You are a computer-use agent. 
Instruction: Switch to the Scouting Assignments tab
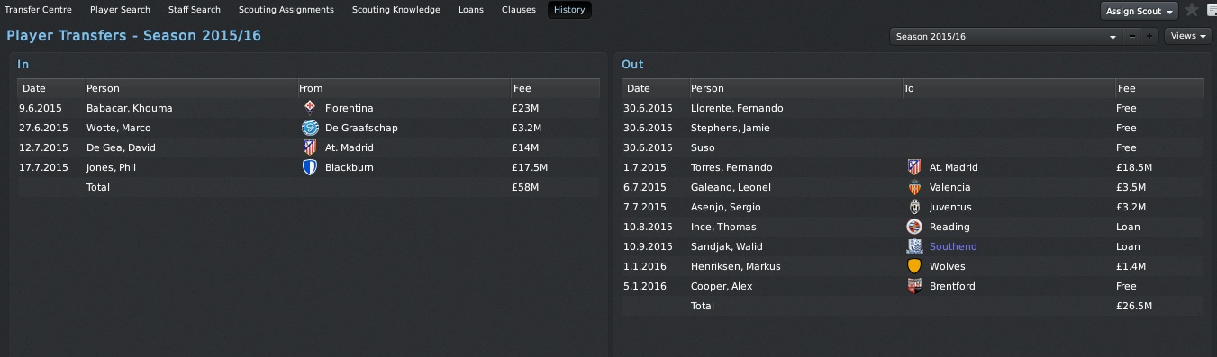click(x=286, y=10)
